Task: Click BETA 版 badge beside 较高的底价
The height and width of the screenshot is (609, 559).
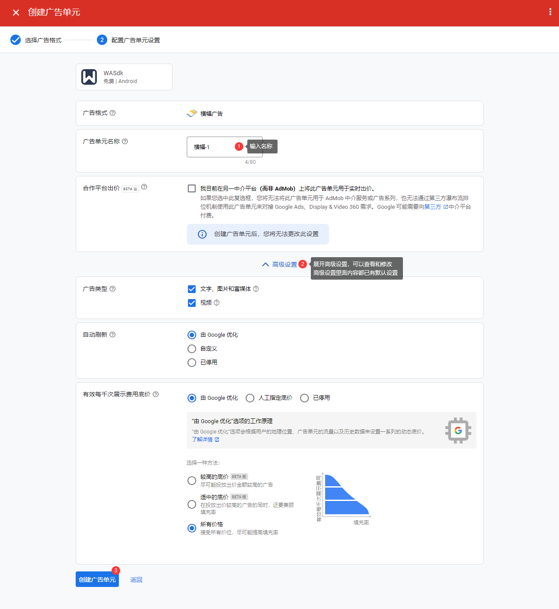Action: coord(239,477)
